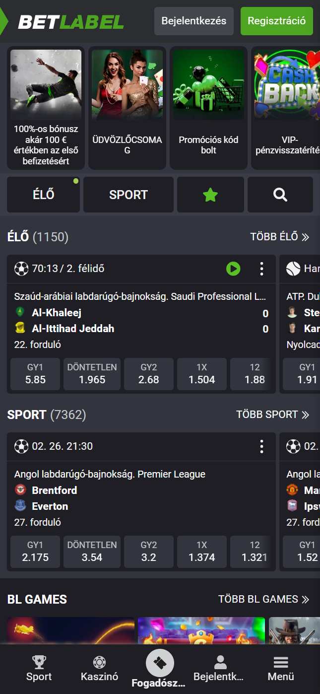Open three-dot menu on Brentford match

(x=261, y=446)
